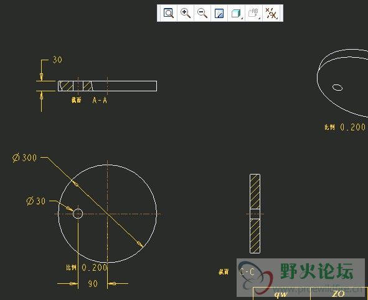
Task: Select the small Ø30 hole circle
Action: (x=78, y=214)
